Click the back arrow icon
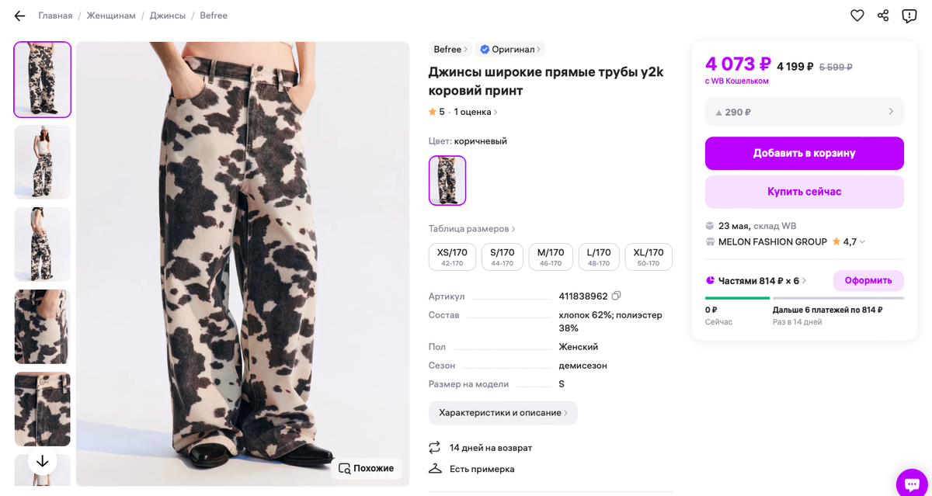 [x=20, y=16]
